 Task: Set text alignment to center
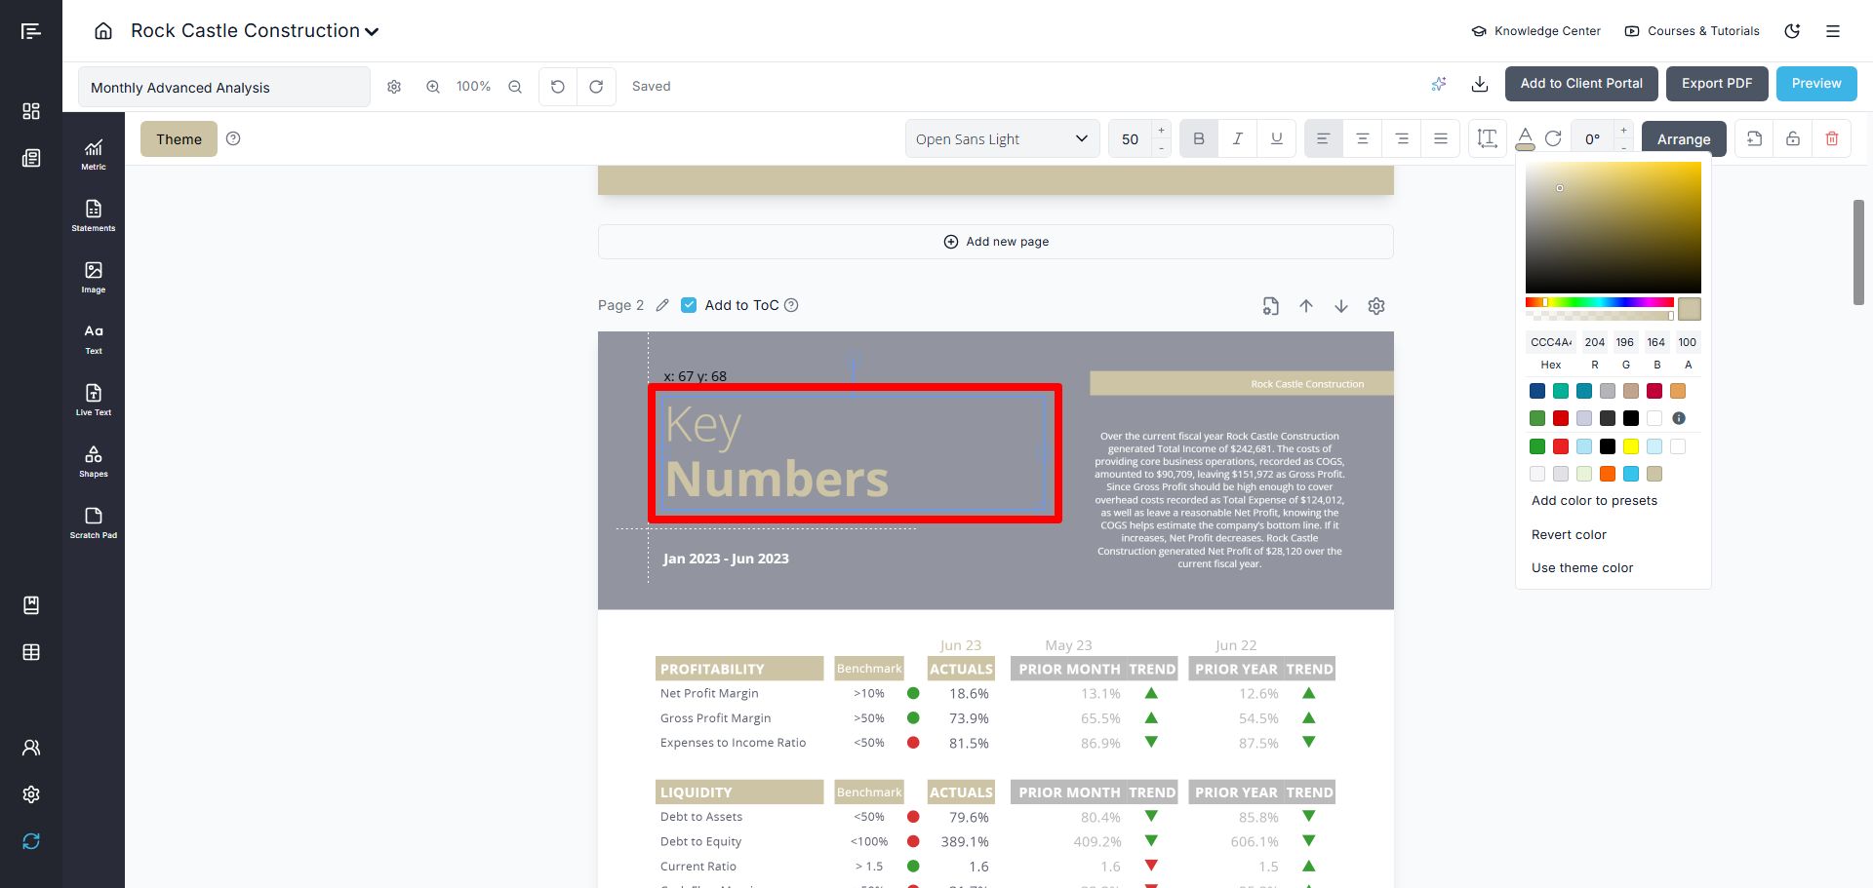click(x=1363, y=138)
